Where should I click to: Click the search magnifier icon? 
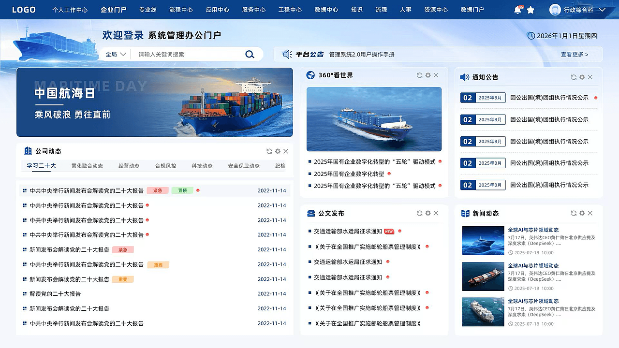pyautogui.click(x=250, y=54)
